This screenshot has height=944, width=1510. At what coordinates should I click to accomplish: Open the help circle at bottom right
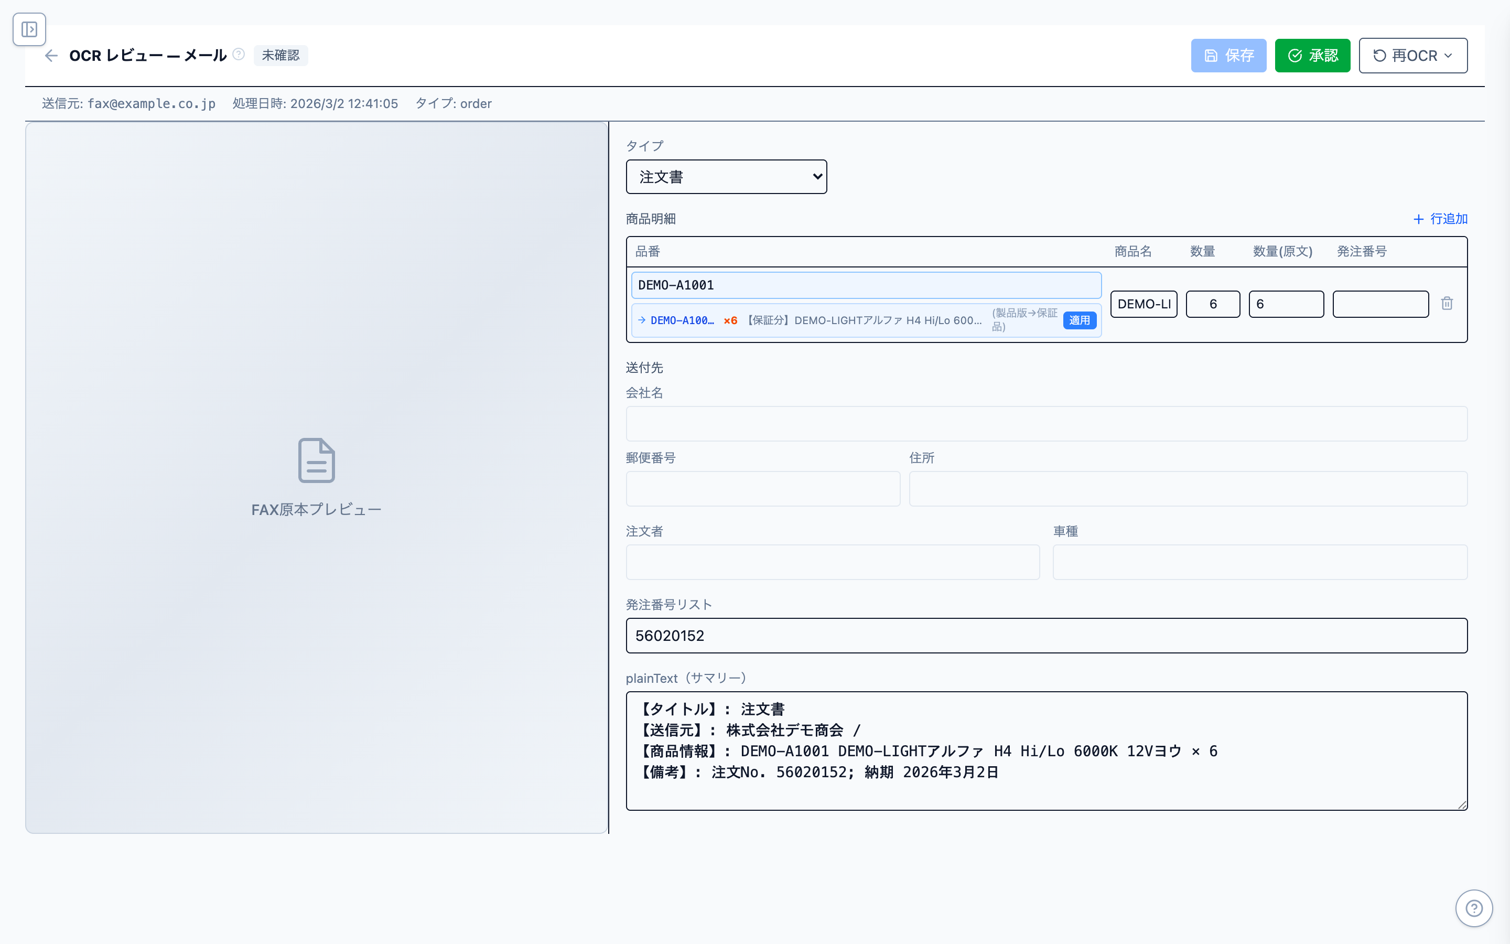click(1474, 908)
